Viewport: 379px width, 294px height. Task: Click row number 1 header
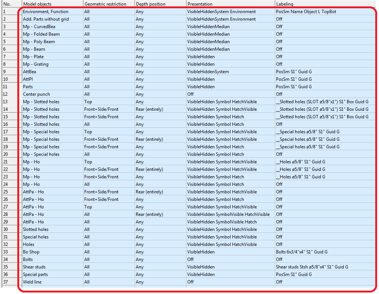12,12
